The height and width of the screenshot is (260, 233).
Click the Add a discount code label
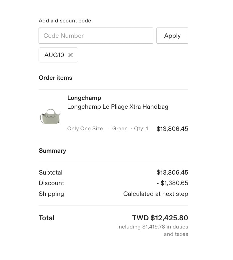65,21
